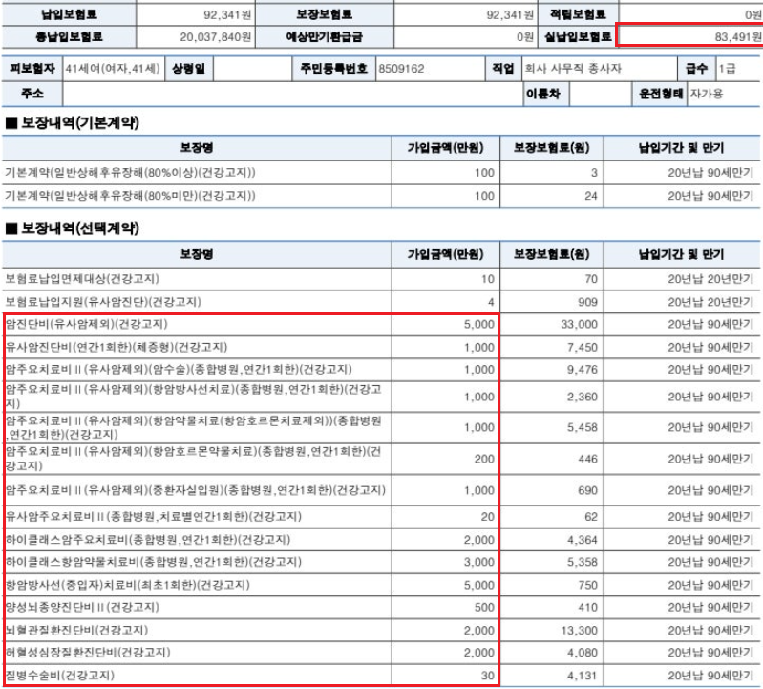Click premium 4,131 in 질병수술비 row
The image size is (763, 689).
click(x=582, y=676)
